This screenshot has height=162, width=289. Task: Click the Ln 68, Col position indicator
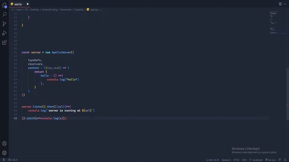(x=213, y=160)
